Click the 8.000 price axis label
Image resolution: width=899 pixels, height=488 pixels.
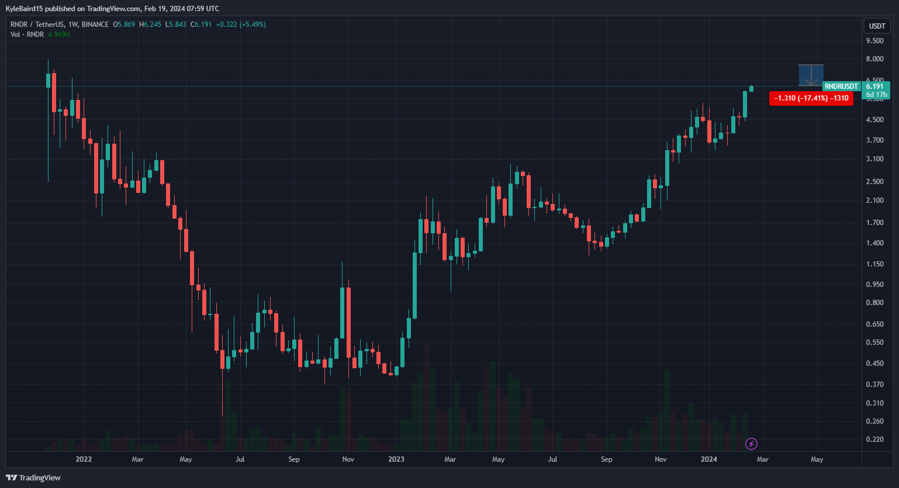(x=875, y=59)
